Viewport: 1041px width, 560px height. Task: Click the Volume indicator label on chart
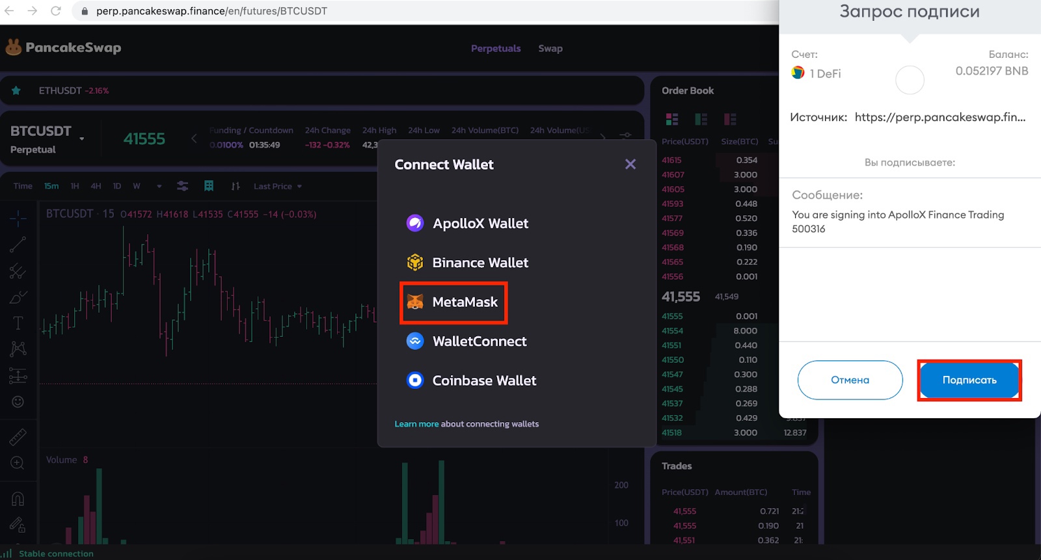tap(61, 460)
